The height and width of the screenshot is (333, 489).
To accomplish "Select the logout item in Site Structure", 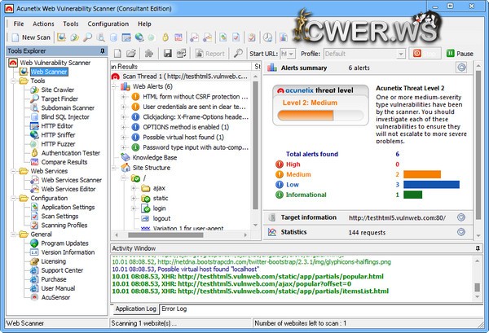I will coord(161,219).
